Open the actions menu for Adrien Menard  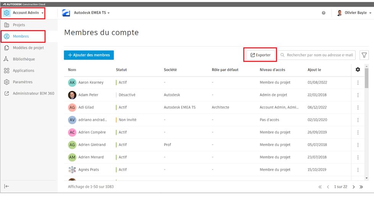(x=358, y=157)
